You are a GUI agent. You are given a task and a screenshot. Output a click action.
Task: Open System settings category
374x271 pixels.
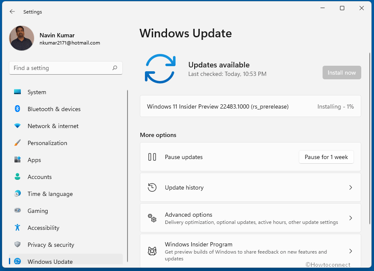(x=66, y=92)
